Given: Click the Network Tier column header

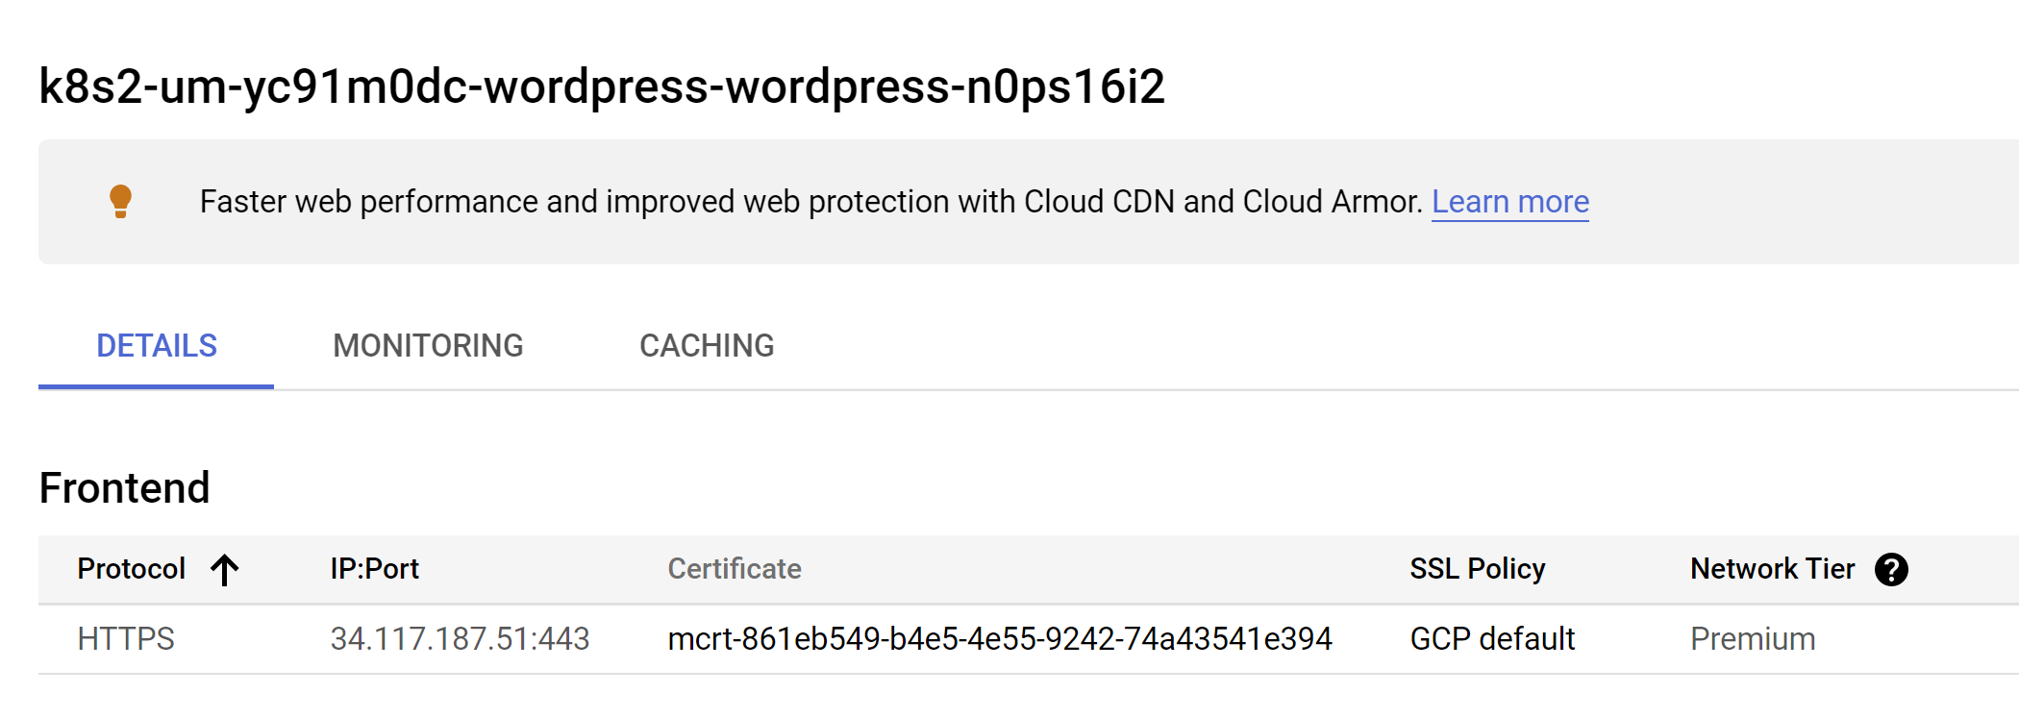Looking at the screenshot, I should click(1773, 569).
